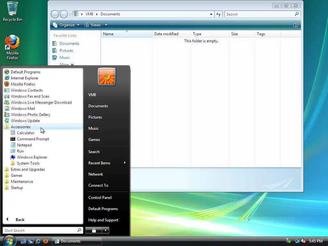Open Explorer help question mark icon
328x246 pixels.
[295, 25]
